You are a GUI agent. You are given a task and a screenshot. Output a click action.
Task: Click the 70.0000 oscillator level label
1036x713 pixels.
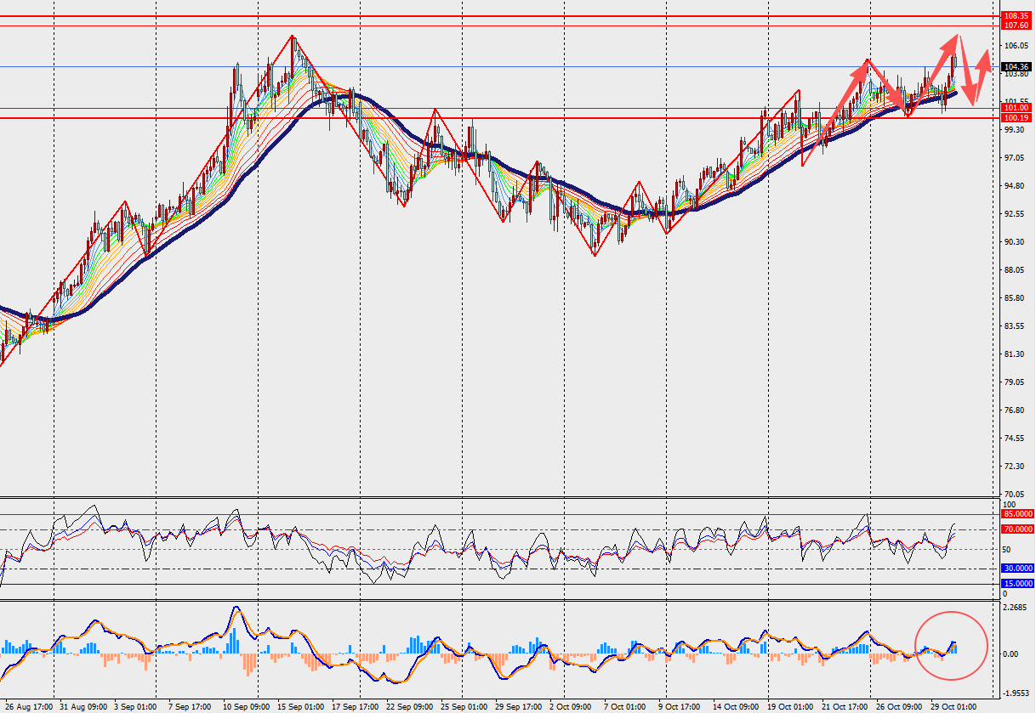pyautogui.click(x=1018, y=529)
